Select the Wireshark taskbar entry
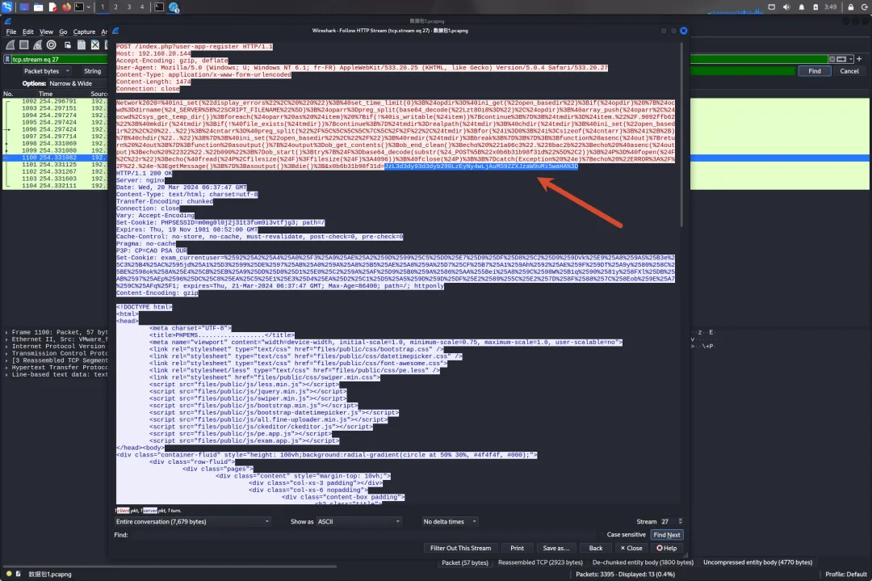The height and width of the screenshot is (581, 872). [174, 7]
